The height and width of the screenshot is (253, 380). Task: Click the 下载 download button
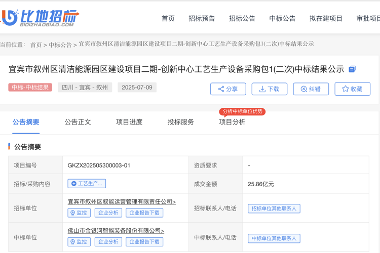click(270, 89)
